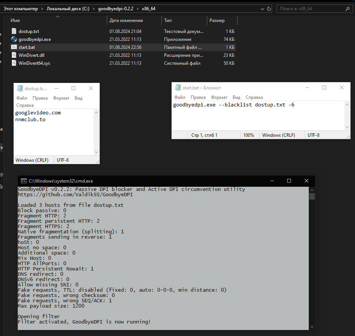Image resolution: width=355 pixels, height=336 pixels.
Task: Close the dostup.txt Notepad window
Action: tap(91, 88)
